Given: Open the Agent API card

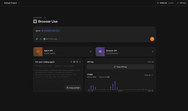Looking at the screenshot, I should [x=63, y=52].
